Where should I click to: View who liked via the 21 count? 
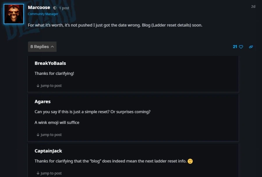(x=235, y=47)
